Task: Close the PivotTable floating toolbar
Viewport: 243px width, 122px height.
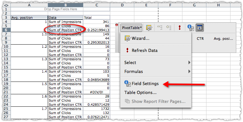Action: click(117, 25)
